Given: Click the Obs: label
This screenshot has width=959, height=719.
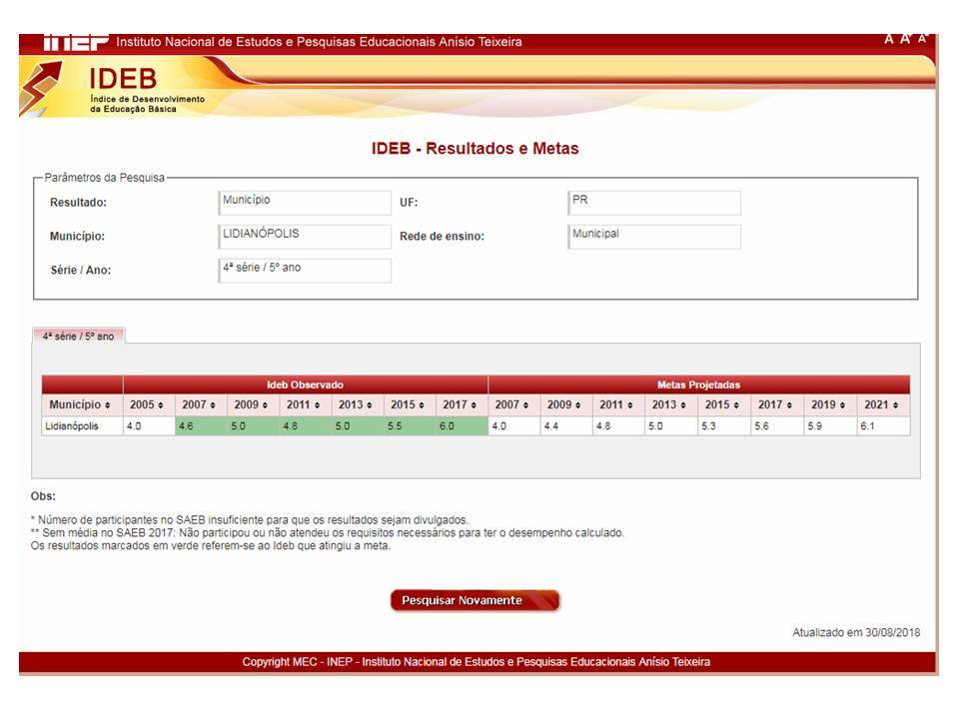Looking at the screenshot, I should coord(43,496).
